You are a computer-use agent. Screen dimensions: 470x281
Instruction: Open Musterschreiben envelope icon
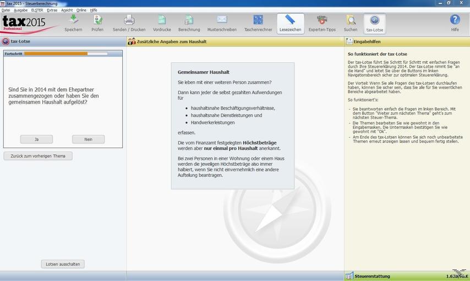tap(222, 23)
